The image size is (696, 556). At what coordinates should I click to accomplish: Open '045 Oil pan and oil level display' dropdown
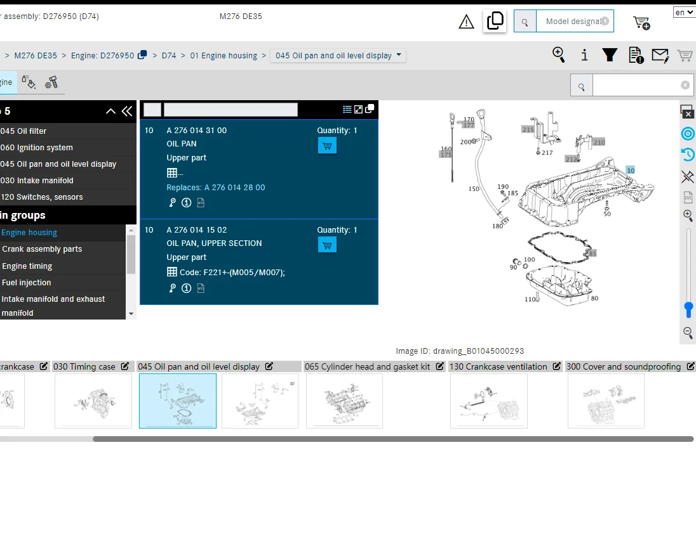coord(338,55)
